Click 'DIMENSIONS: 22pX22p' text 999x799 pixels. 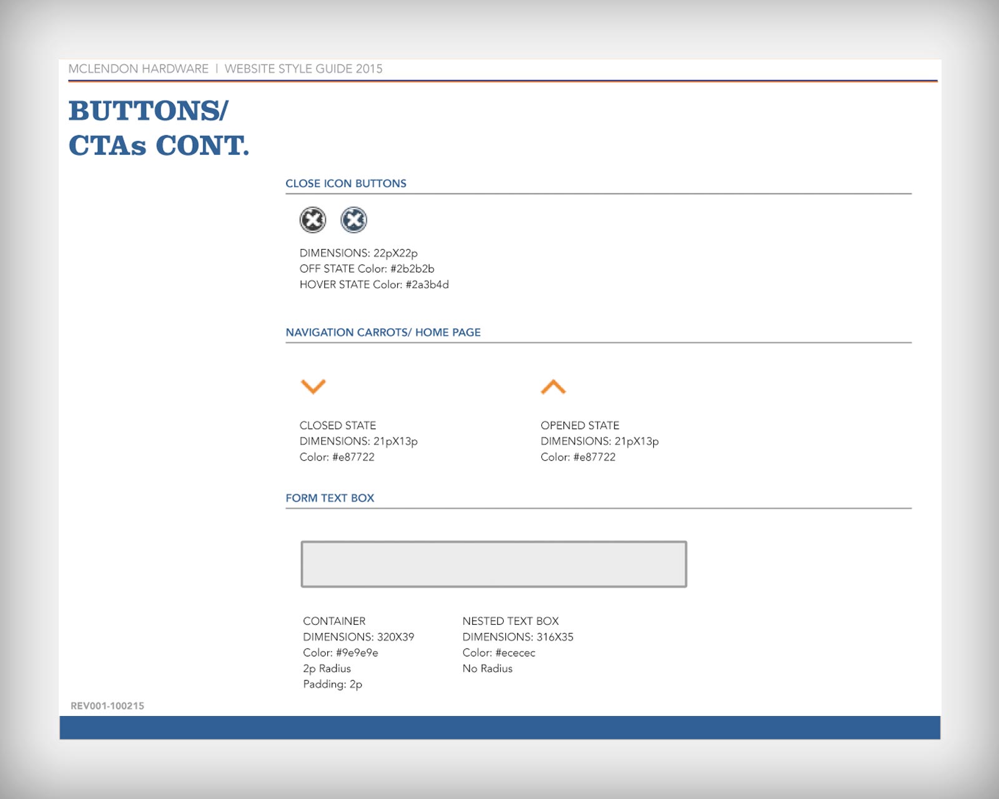358,253
